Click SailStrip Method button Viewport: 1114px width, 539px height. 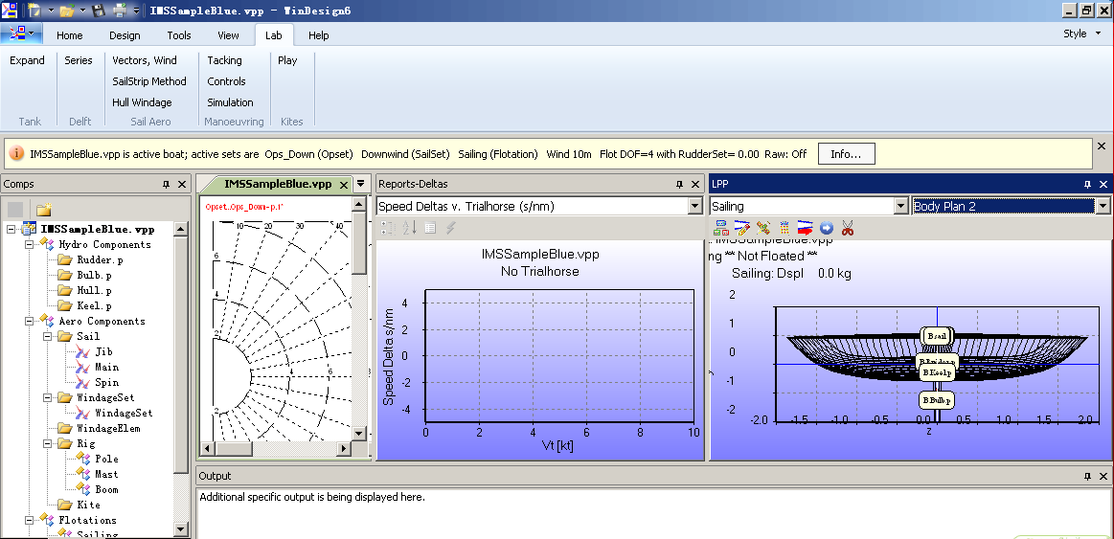tap(149, 81)
